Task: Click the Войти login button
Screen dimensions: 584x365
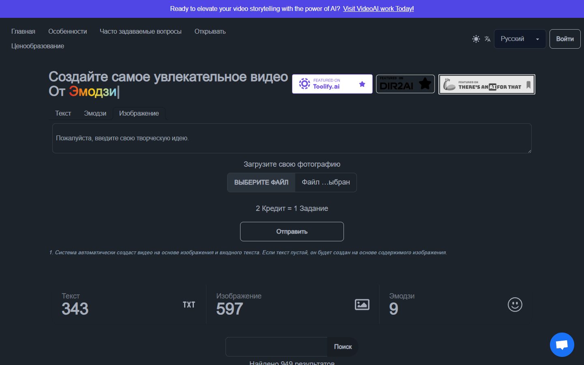Action: (x=565, y=39)
